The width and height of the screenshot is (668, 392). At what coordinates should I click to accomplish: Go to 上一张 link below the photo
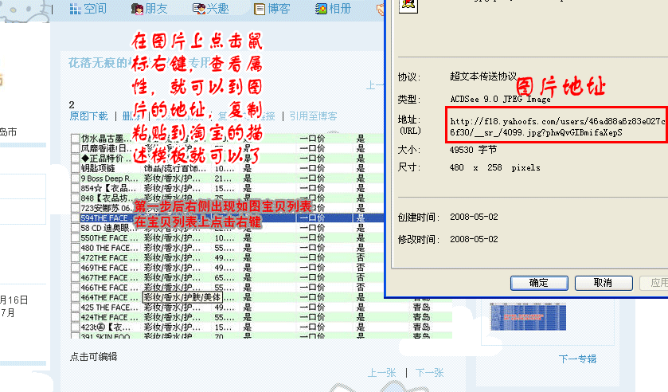pos(382,373)
